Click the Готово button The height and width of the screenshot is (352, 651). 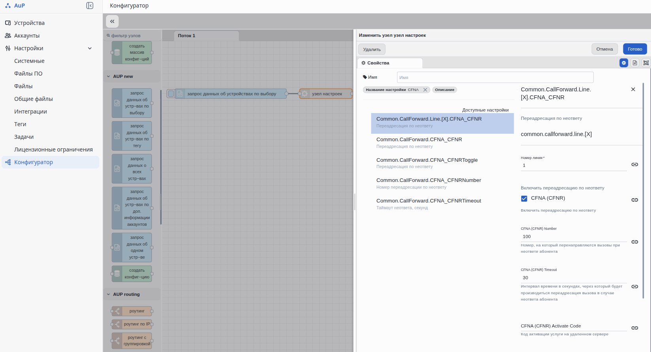point(635,49)
